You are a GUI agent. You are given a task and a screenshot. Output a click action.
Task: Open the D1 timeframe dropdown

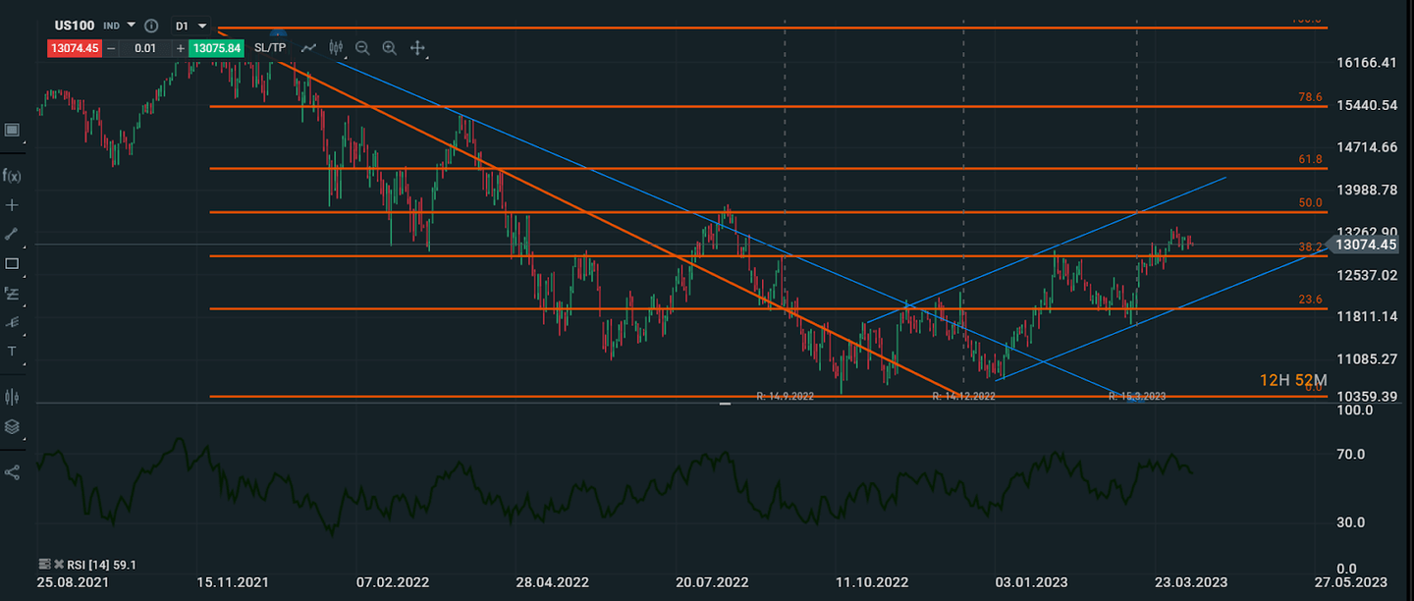200,26
